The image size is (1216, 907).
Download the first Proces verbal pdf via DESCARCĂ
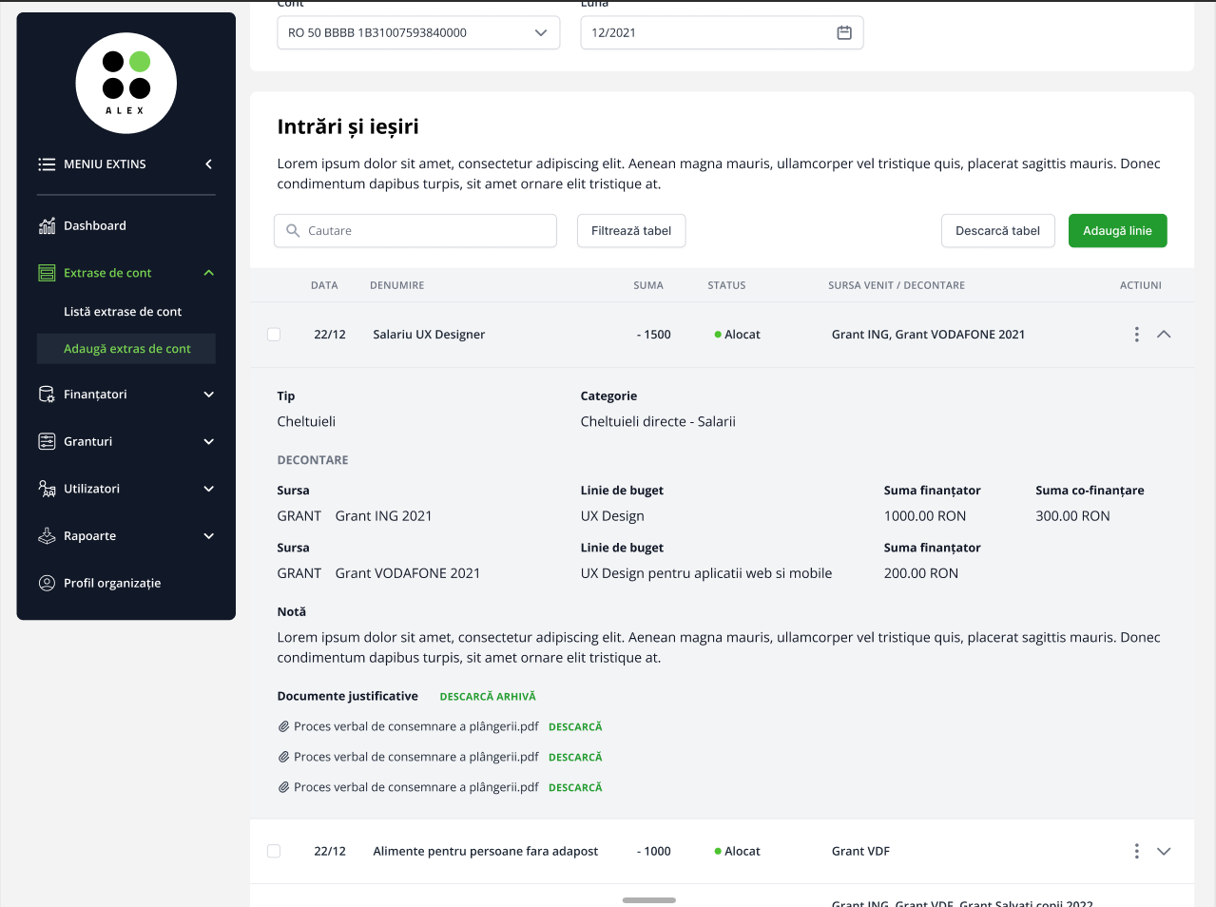[x=575, y=727]
